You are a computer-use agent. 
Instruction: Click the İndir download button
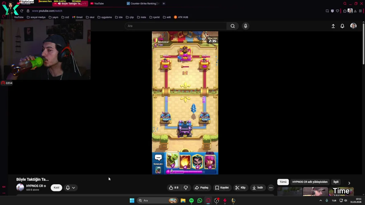258,188
